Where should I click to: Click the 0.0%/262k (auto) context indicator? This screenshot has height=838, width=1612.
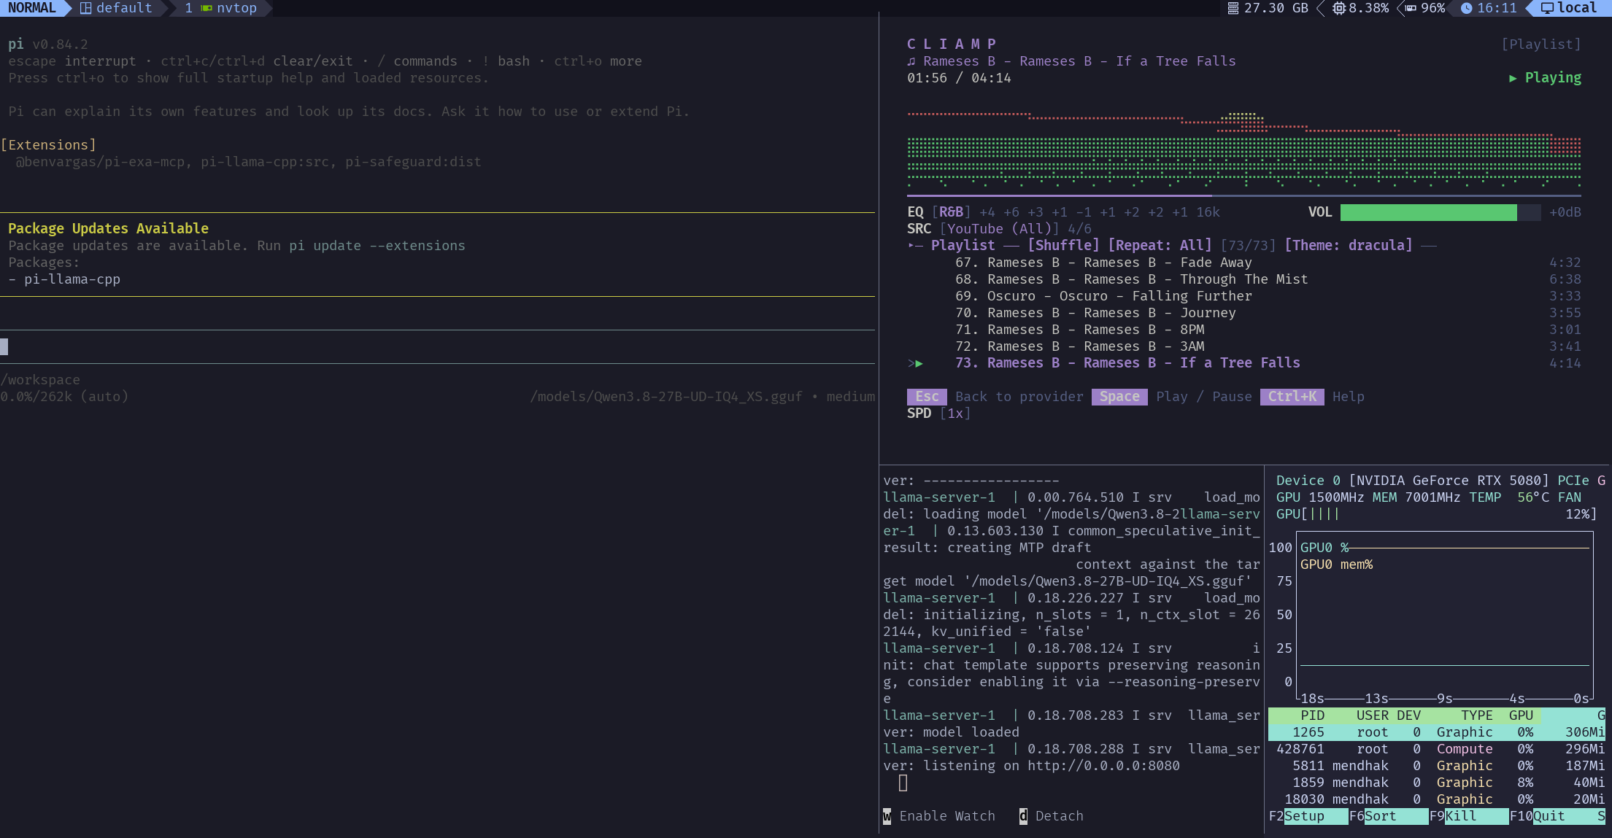[64, 397]
